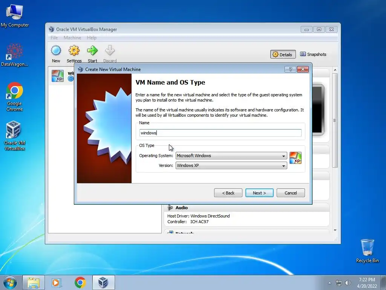
Task: Click the network tray icon
Action: click(x=339, y=283)
